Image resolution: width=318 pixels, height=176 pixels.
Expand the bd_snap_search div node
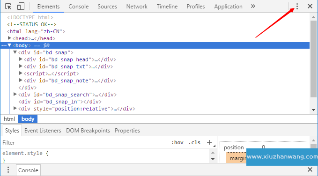(x=15, y=94)
